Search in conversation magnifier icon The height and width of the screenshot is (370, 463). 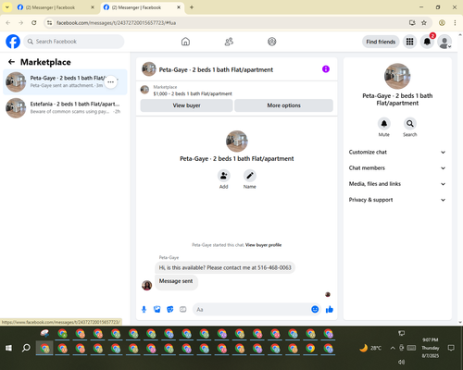tap(410, 124)
